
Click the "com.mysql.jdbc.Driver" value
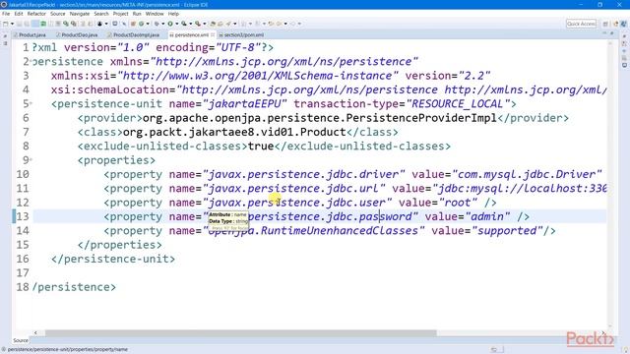[x=527, y=174]
